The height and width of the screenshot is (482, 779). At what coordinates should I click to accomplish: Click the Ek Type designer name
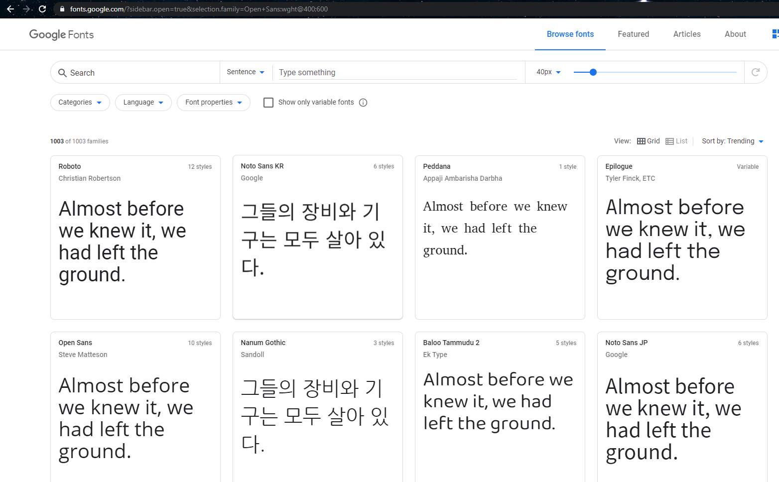coord(435,355)
